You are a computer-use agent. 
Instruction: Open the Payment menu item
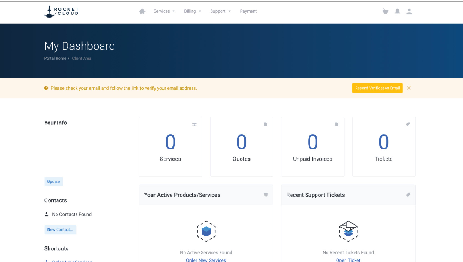pyautogui.click(x=248, y=11)
